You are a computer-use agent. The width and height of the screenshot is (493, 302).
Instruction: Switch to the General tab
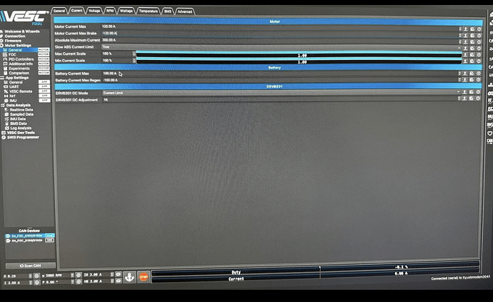click(59, 11)
